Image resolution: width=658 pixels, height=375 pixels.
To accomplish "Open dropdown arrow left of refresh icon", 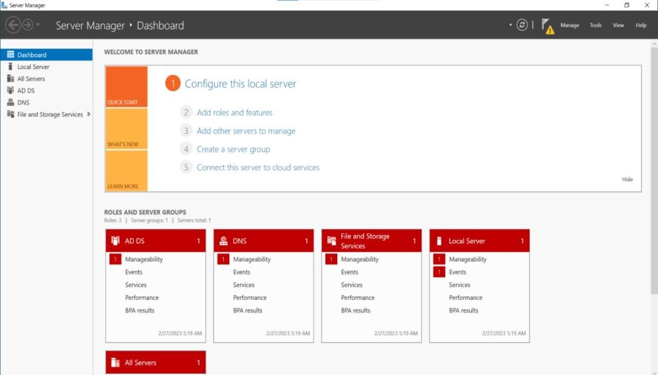I will pyautogui.click(x=510, y=25).
